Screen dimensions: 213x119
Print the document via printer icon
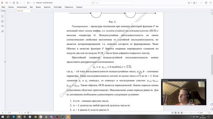[x=14, y=3]
